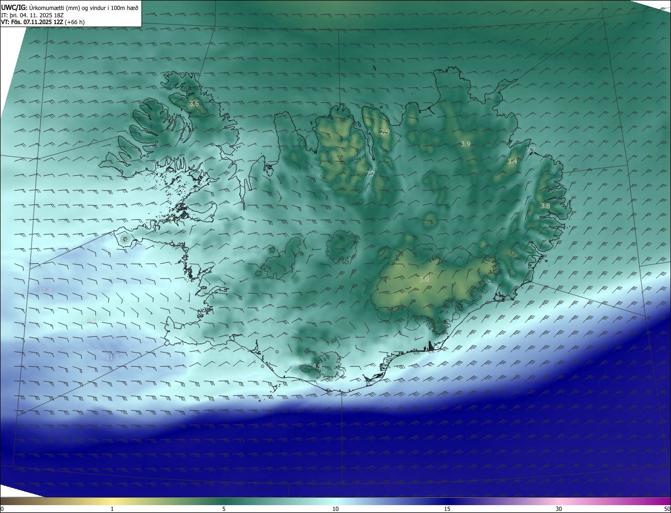This screenshot has height=513, width=671.
Task: Click the 2.9 value label on the map
Action: 385,132
